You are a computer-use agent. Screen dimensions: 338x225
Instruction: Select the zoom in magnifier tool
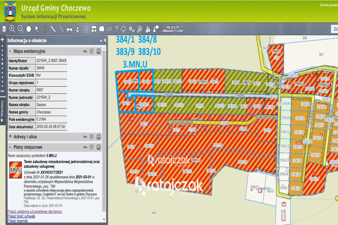(x=12, y=29)
